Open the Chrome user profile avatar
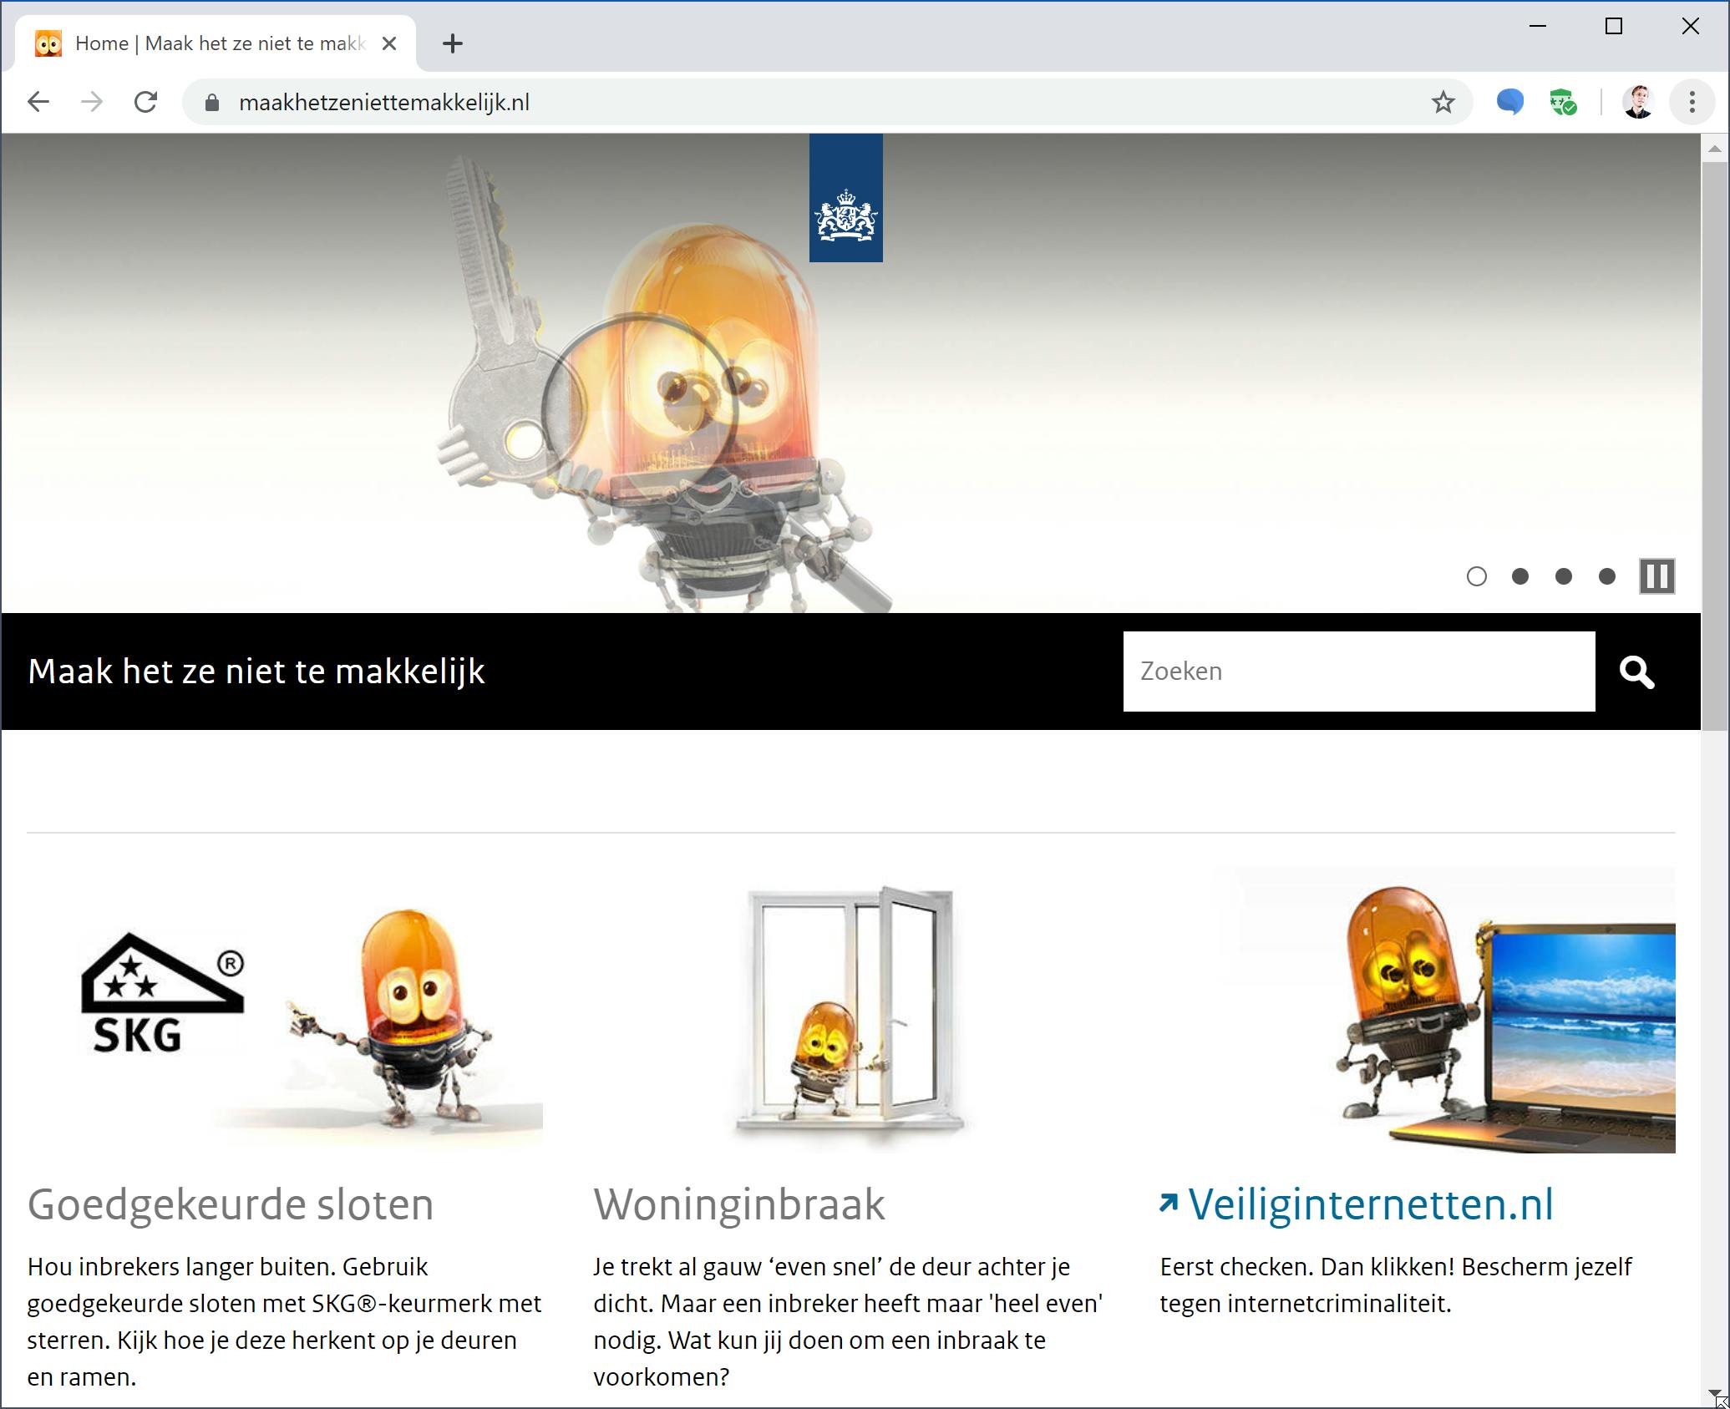The width and height of the screenshot is (1730, 1409). pos(1637,103)
